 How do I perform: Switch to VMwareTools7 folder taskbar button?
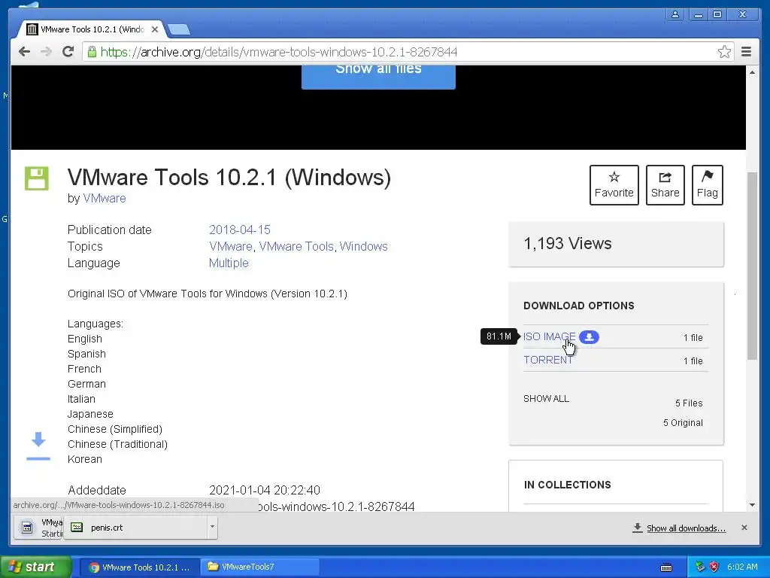(259, 567)
